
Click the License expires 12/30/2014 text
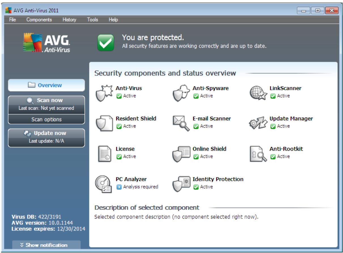coord(48,228)
